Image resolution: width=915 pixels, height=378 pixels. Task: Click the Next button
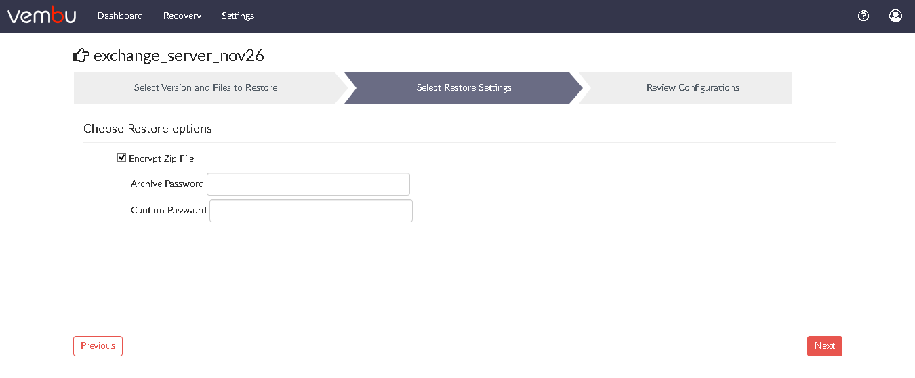tap(825, 346)
